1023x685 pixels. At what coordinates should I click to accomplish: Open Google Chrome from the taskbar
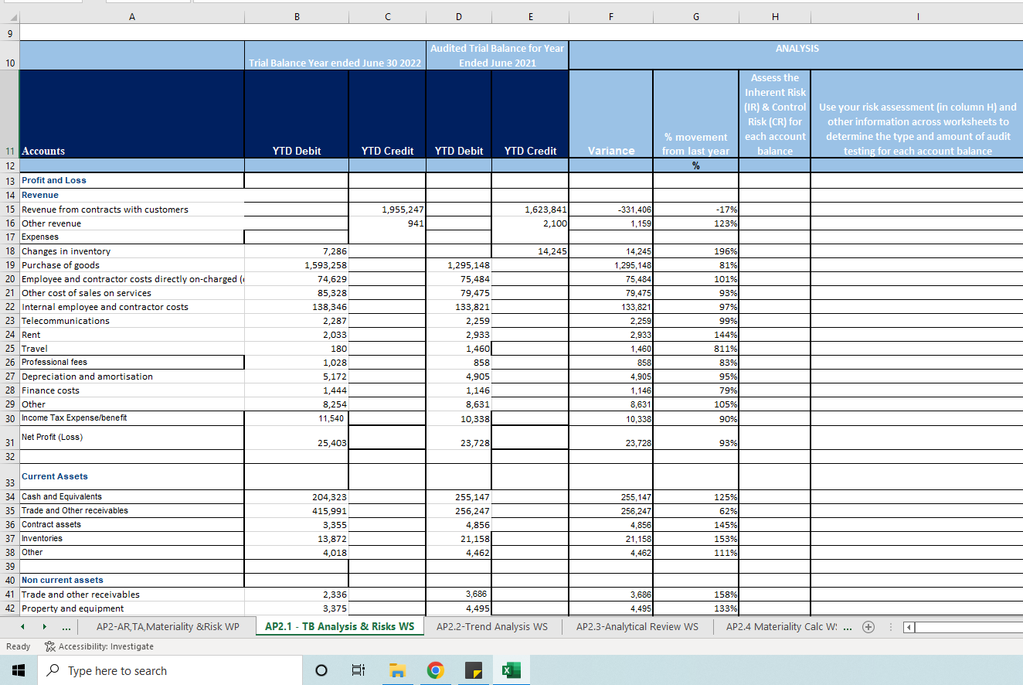(x=435, y=670)
